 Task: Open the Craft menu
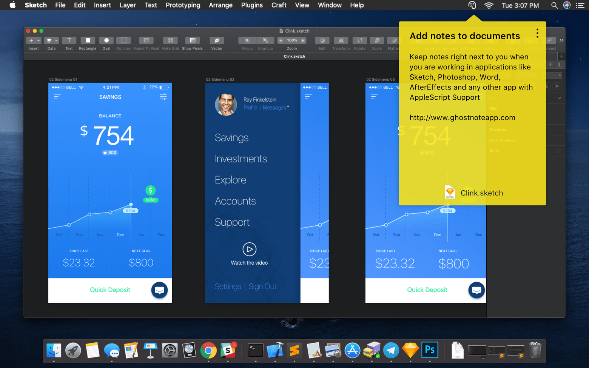279,5
